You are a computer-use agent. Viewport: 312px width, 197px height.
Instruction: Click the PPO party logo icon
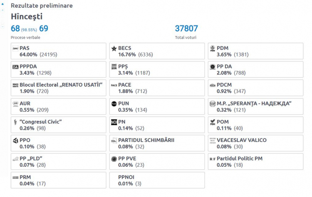click(x=15, y=141)
